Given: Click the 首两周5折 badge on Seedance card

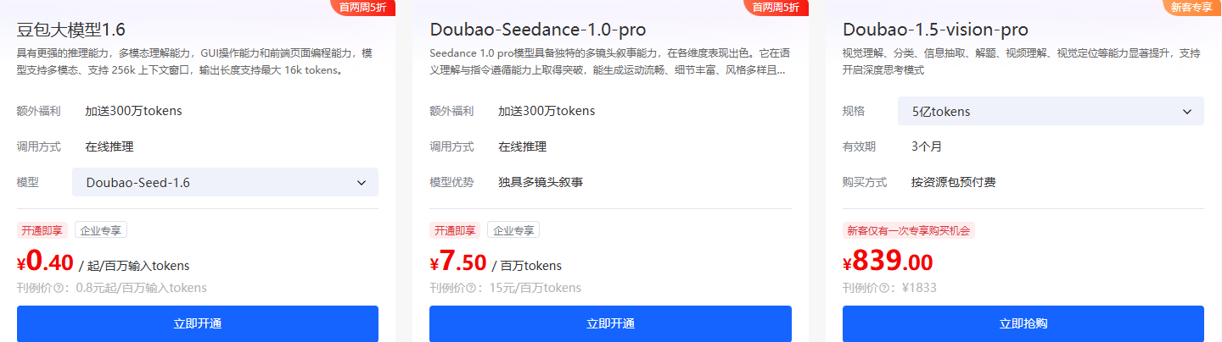Looking at the screenshot, I should click(x=776, y=8).
